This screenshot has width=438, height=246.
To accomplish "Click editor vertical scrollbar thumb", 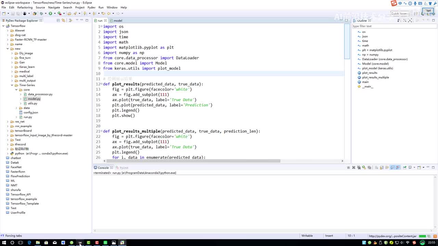I will tap(347, 42).
